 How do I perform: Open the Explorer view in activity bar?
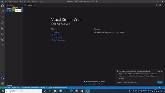click(x=3, y=6)
